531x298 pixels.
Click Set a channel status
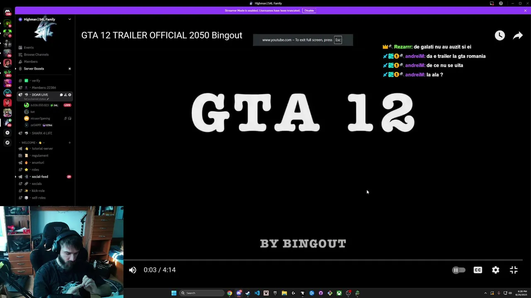(x=36, y=99)
